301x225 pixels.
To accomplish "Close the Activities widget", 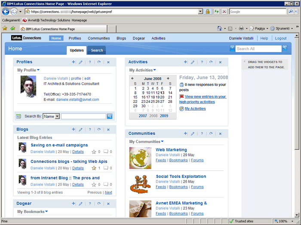I will (220, 62).
